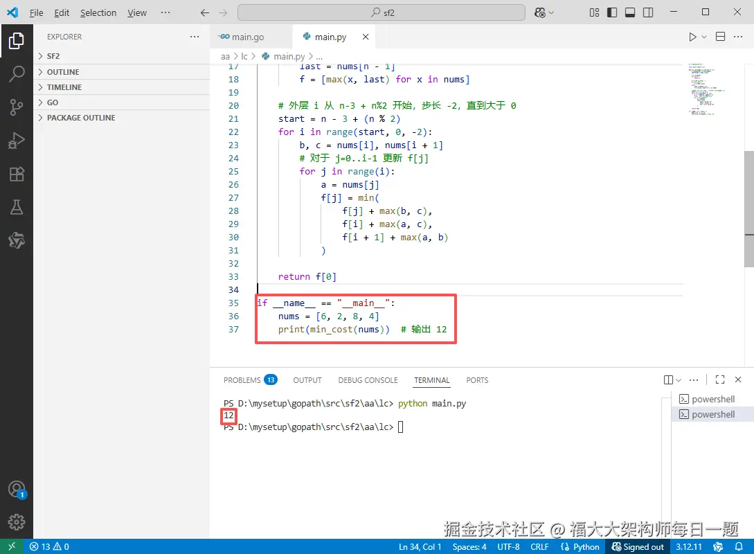Close the terminal panel
Image resolution: width=754 pixels, height=554 pixels.
tap(738, 379)
